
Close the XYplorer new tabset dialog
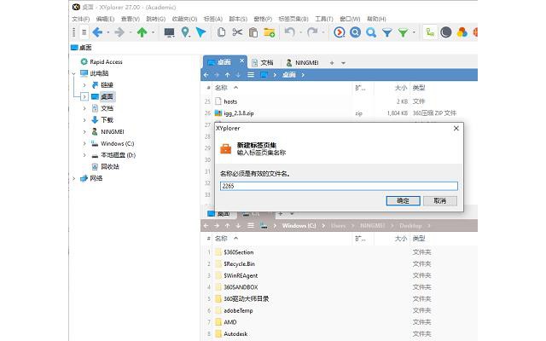(x=456, y=129)
